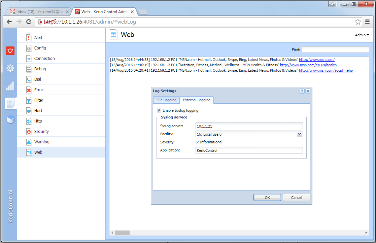Cancel the Log Settings dialog
The width and height of the screenshot is (376, 243).
[x=296, y=198]
